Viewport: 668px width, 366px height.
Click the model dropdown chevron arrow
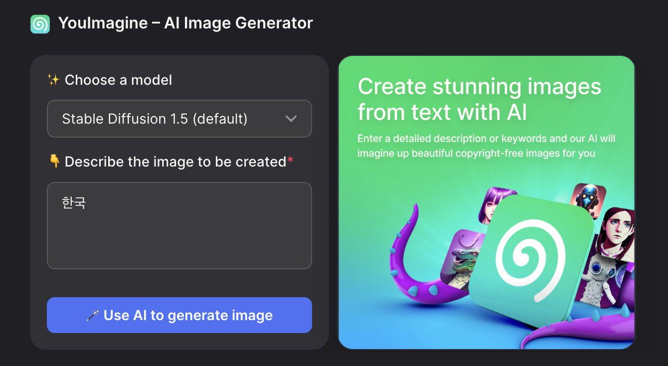[x=291, y=119]
